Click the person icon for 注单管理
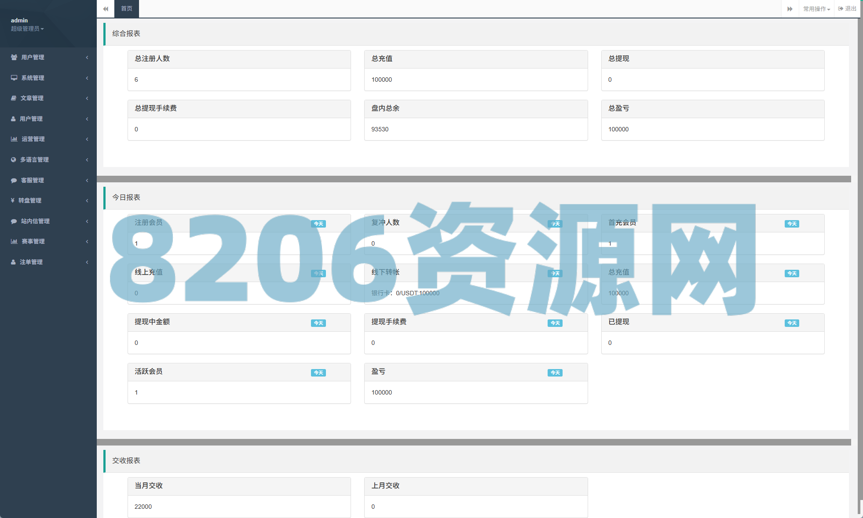Image resolution: width=863 pixels, height=518 pixels. [x=13, y=262]
